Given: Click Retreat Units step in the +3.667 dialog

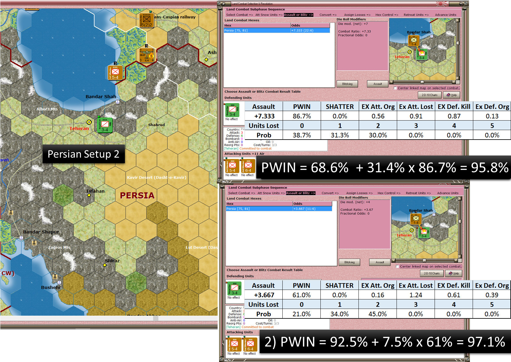Looking at the screenshot, I should point(418,193).
